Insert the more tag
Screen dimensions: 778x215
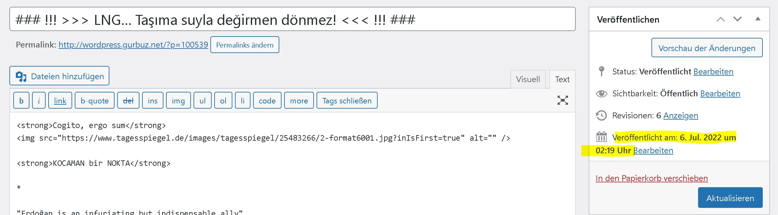click(299, 101)
